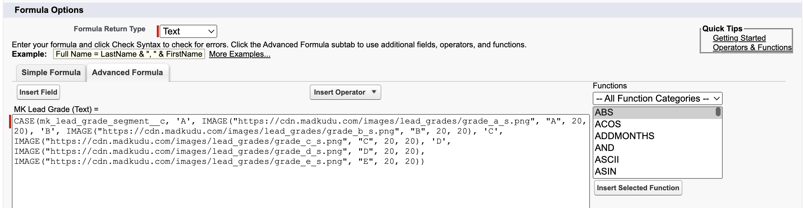This screenshot has height=208, width=803.
Task: Click the Insert Field button
Action: 38,92
